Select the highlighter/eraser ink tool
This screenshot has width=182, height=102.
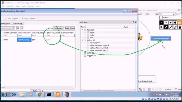pos(175,27)
